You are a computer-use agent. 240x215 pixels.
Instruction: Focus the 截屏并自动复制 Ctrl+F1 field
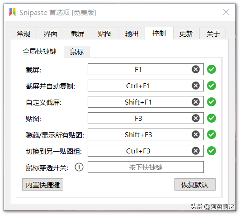point(146,86)
